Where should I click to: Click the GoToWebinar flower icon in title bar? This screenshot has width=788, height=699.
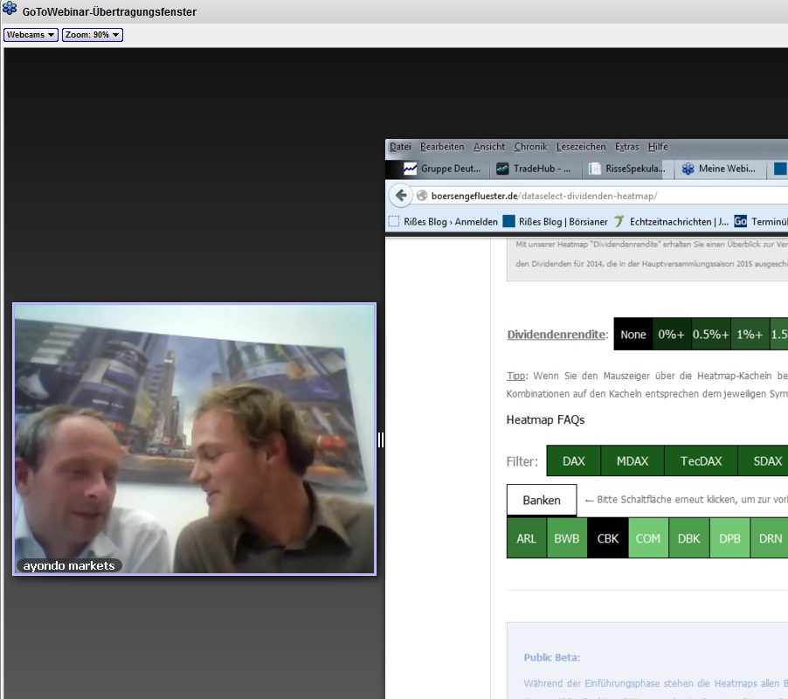10,10
